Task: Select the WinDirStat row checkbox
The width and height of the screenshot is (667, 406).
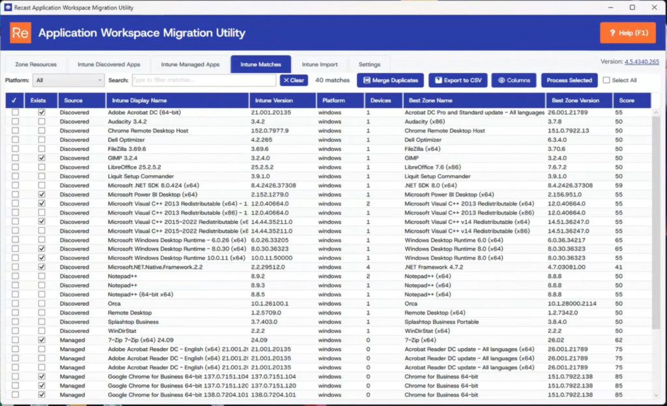Action: pyautogui.click(x=16, y=331)
